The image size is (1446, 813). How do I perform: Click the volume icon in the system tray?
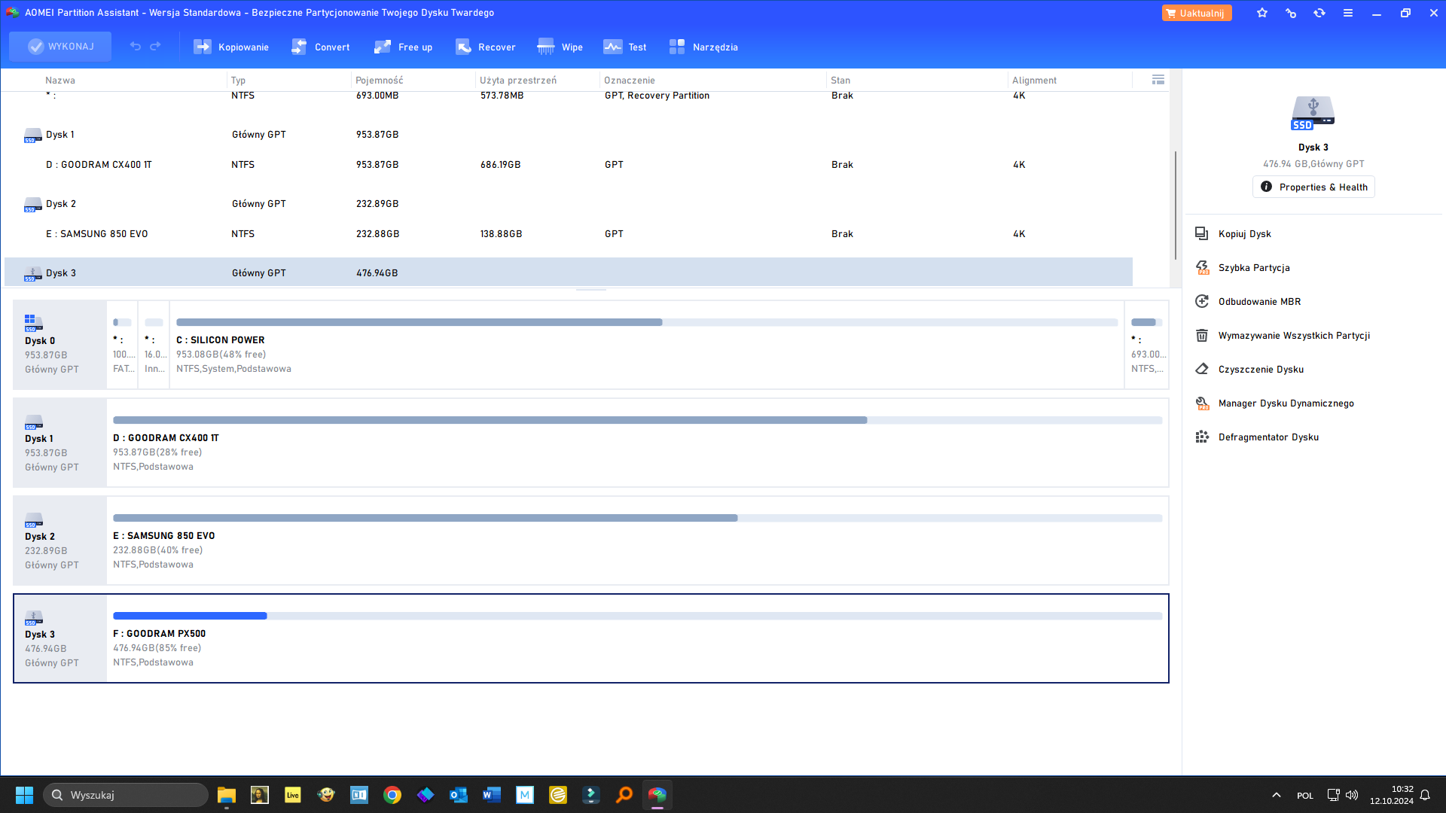(x=1352, y=795)
